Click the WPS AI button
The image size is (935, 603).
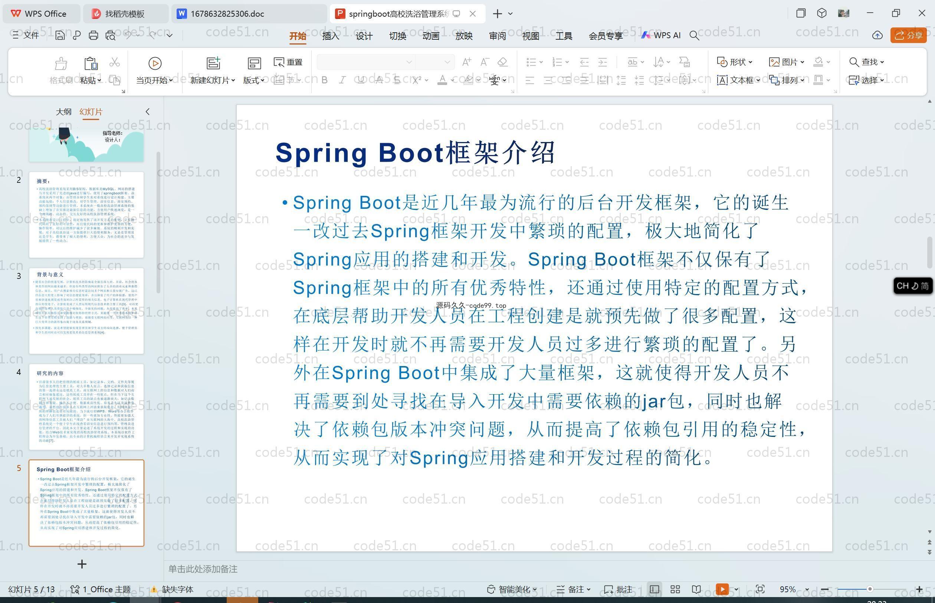pos(661,35)
